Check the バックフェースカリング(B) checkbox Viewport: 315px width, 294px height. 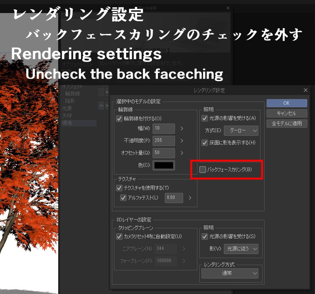pos(203,170)
